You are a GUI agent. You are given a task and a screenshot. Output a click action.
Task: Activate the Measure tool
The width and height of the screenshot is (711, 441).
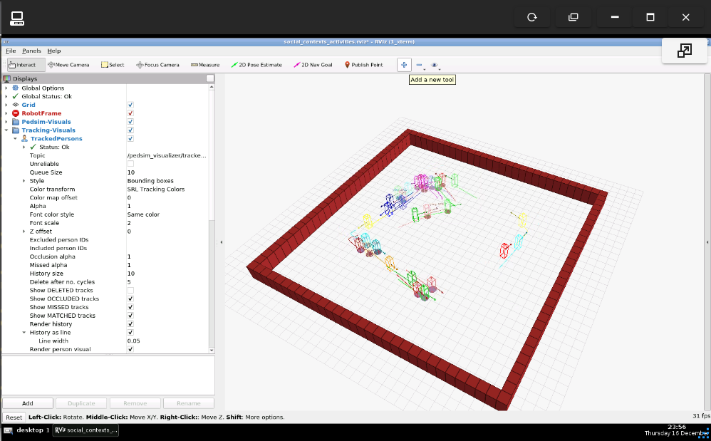click(205, 65)
